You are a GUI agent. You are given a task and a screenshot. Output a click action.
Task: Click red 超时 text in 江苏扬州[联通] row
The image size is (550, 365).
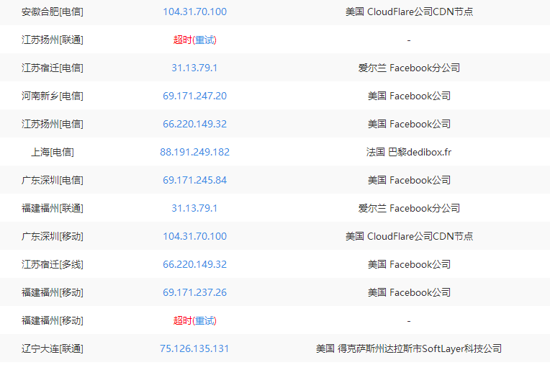point(183,40)
